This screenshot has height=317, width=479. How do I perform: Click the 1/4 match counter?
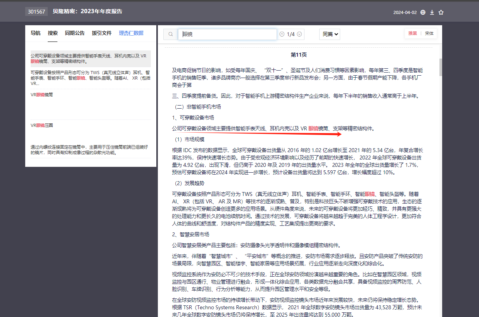pos(291,34)
